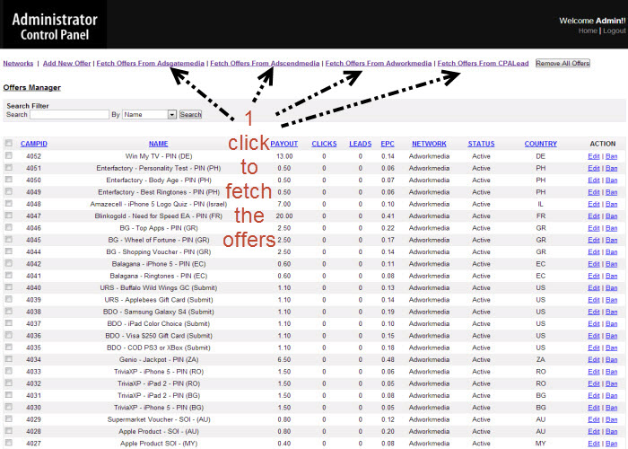Click EPC value 0.48 for Genio Jackpot
Screen dimensions: 628x449
tap(388, 359)
